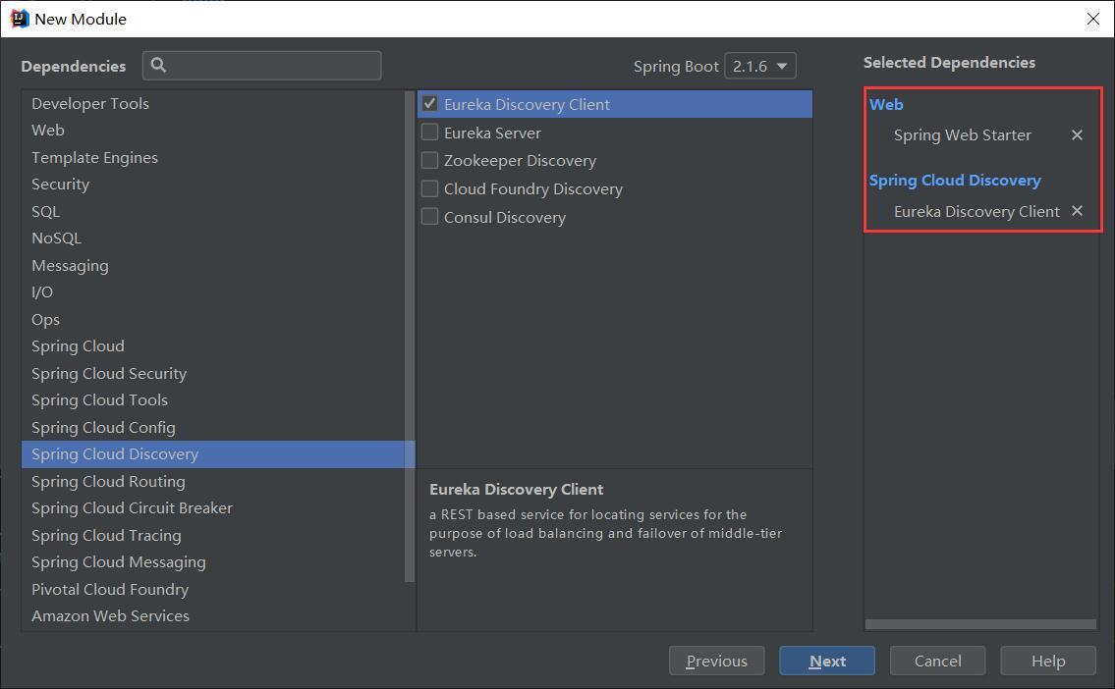
Task: Check the Zookeeper Discovery option
Action: [429, 161]
